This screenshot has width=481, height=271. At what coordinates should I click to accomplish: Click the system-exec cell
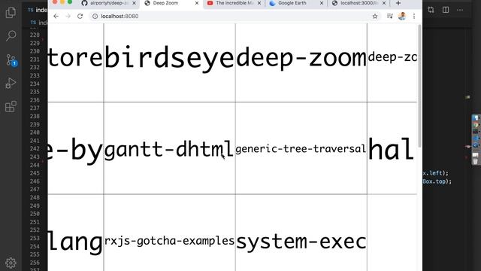click(301, 233)
